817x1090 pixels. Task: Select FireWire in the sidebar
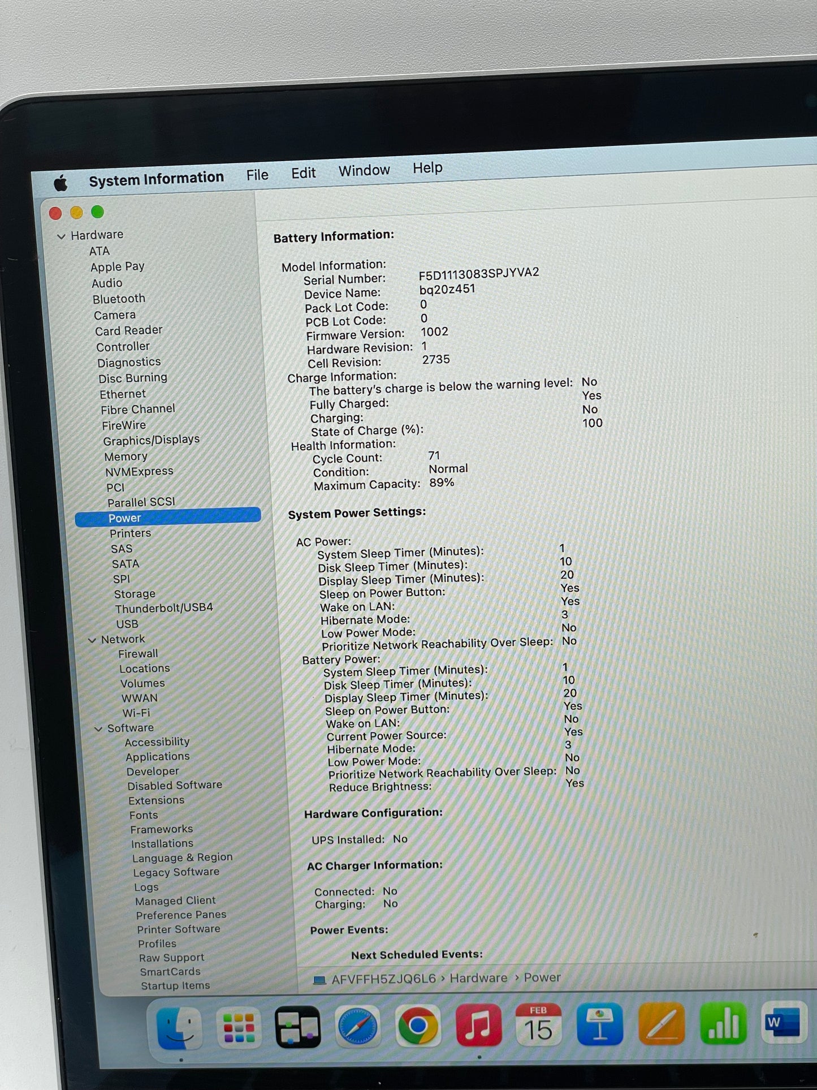coord(124,425)
